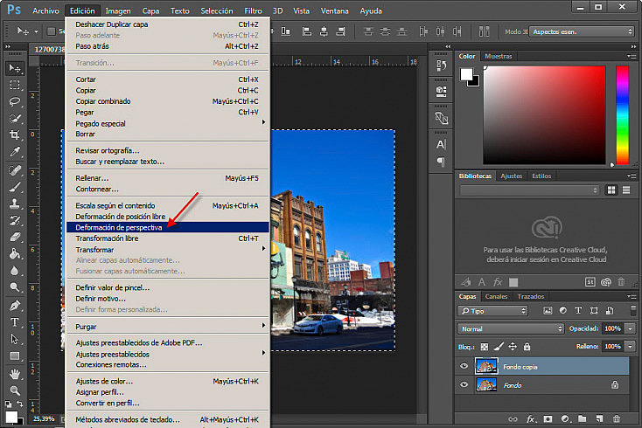Select the Eyedropper tool
The height and width of the screenshot is (428, 642).
[x=15, y=152]
